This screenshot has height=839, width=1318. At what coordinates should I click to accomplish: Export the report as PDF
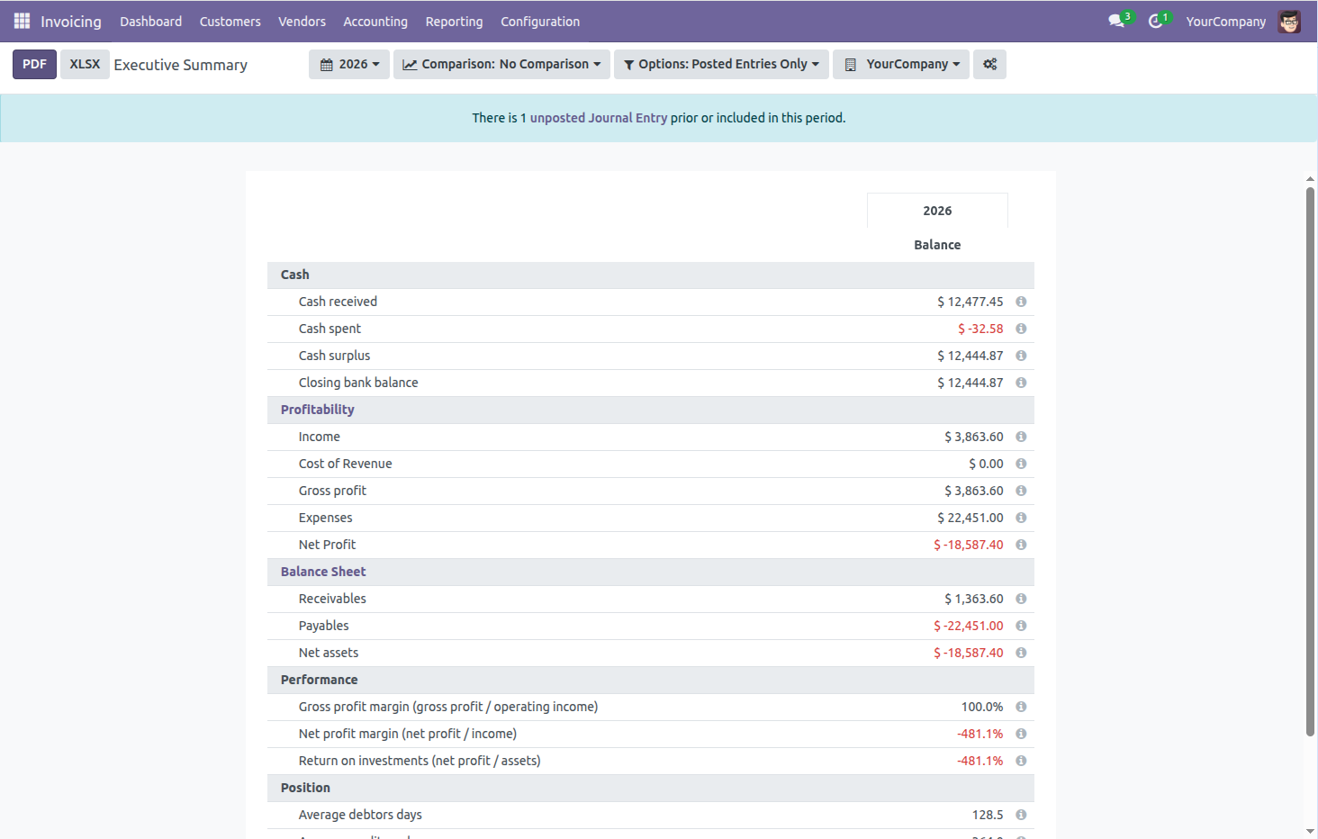(x=34, y=64)
